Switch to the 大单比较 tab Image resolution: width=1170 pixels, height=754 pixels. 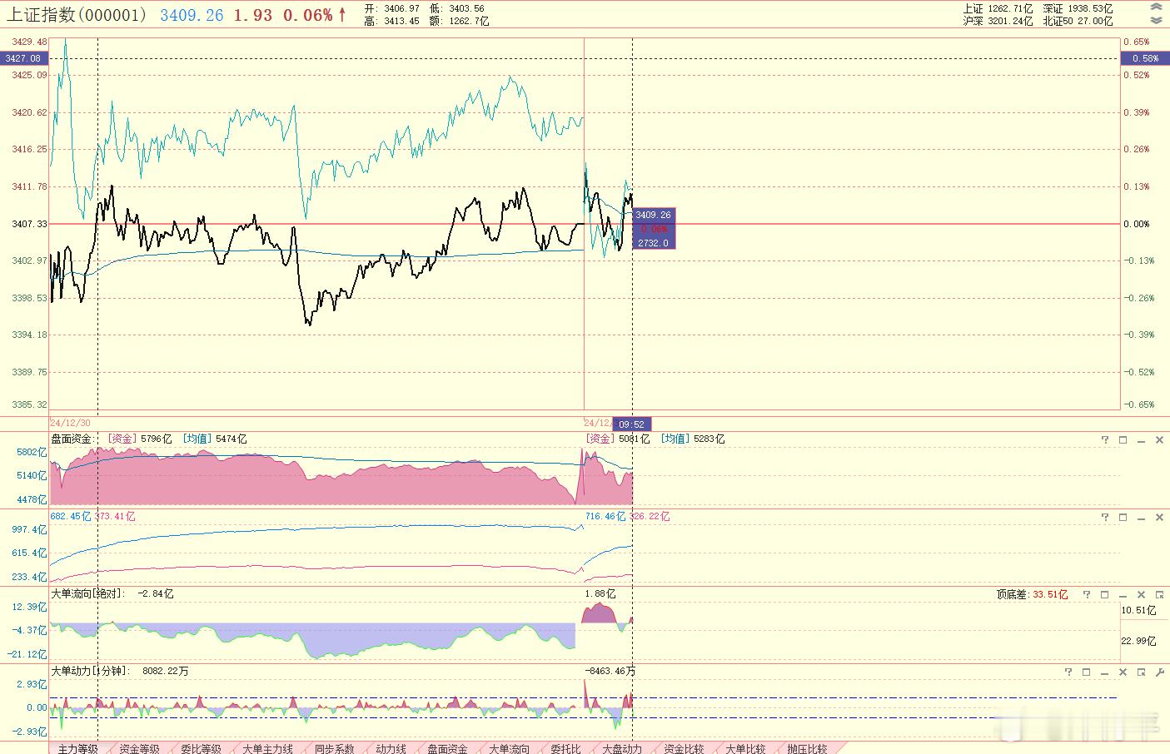point(745,748)
